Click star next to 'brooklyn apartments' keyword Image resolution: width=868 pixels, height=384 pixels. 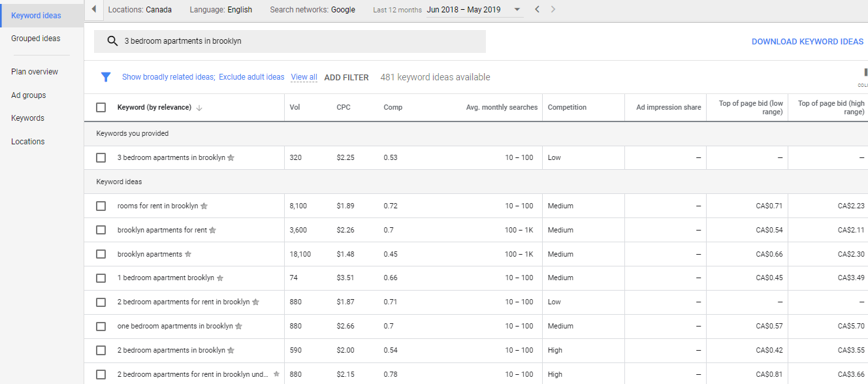point(188,254)
